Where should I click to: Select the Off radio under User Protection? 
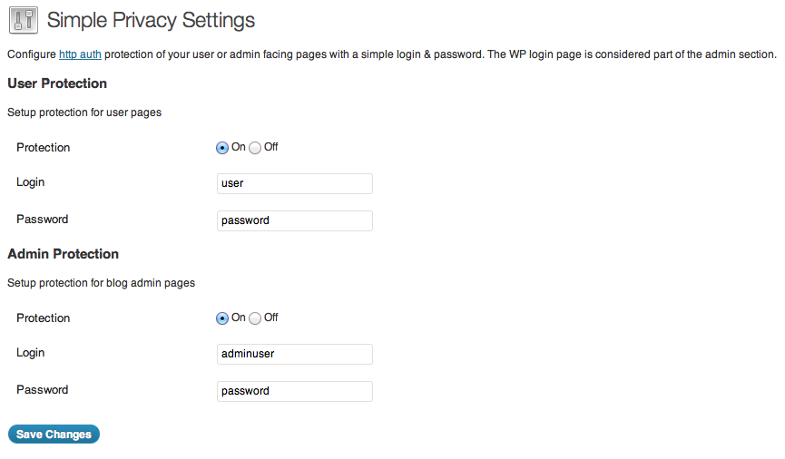tap(255, 148)
